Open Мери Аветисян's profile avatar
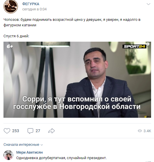The width and height of the screenshot is (154, 162). point(8,155)
